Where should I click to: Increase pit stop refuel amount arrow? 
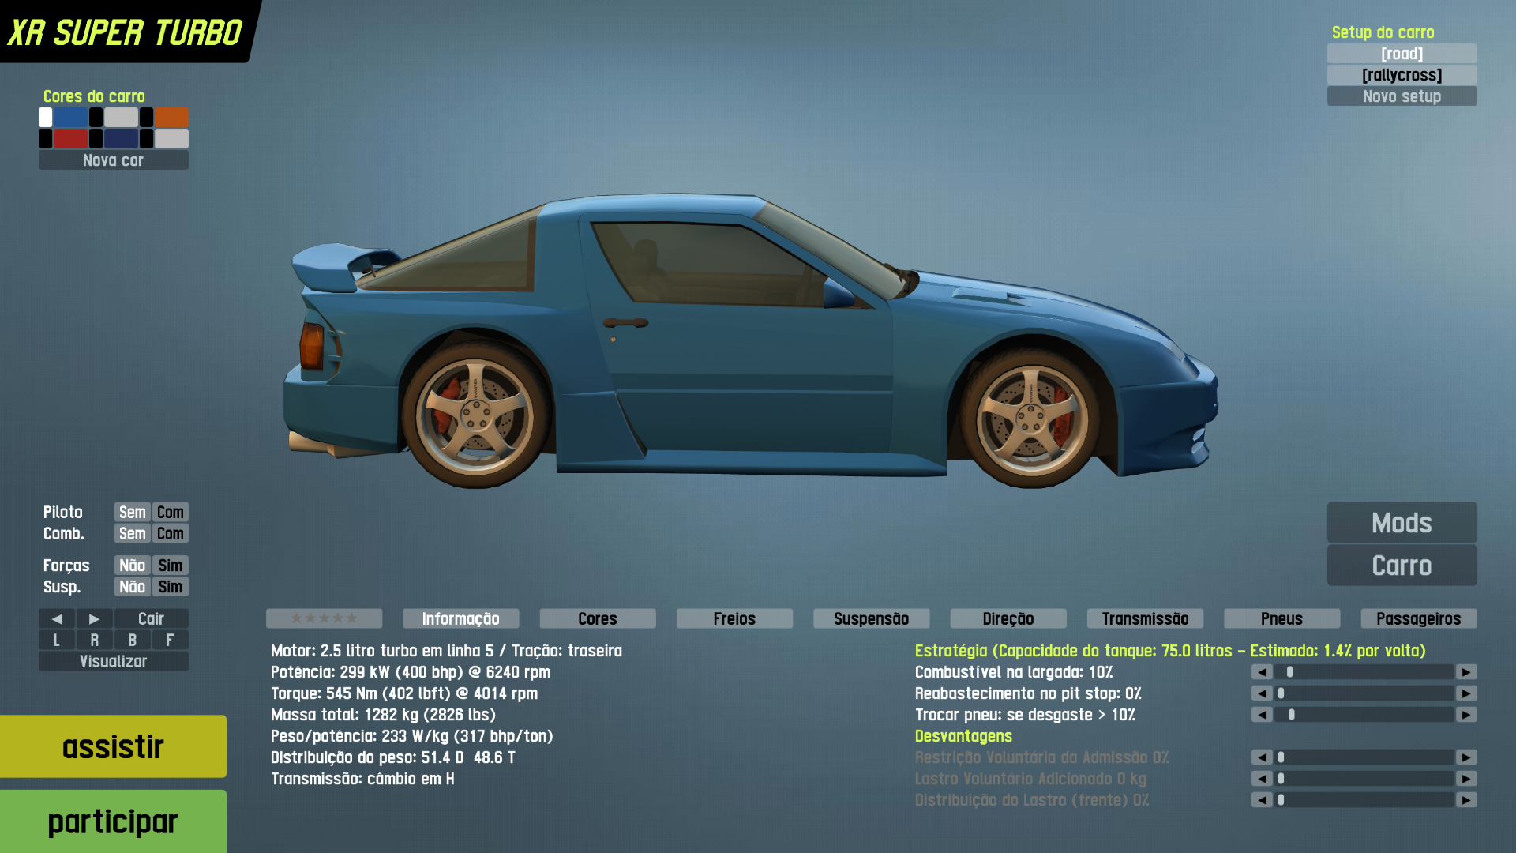[1466, 693]
